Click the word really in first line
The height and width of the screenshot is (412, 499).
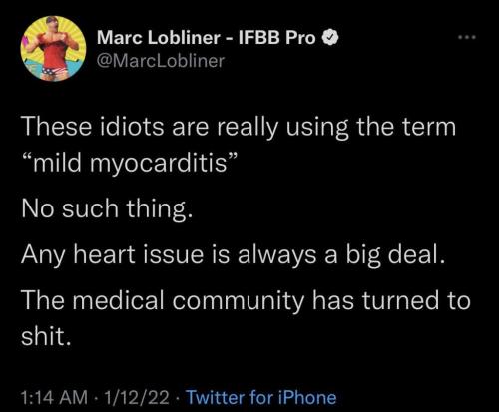click(x=248, y=129)
